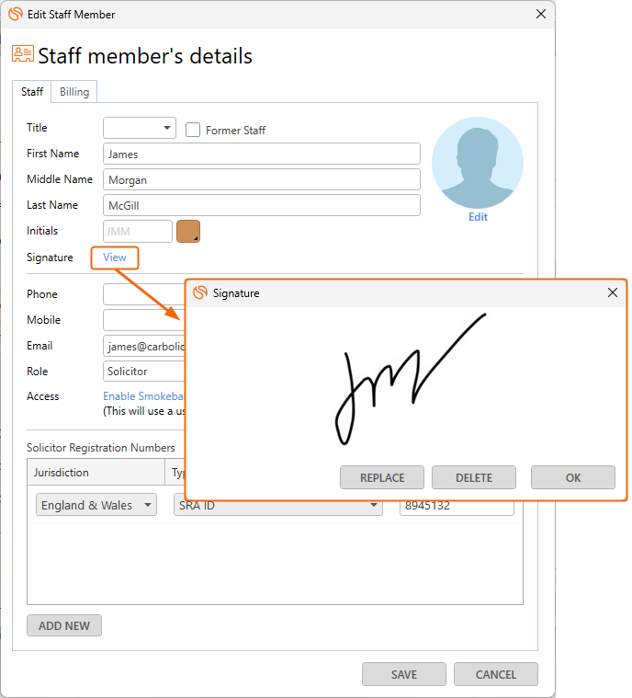Click the Email field with james@carbolic

point(144,346)
